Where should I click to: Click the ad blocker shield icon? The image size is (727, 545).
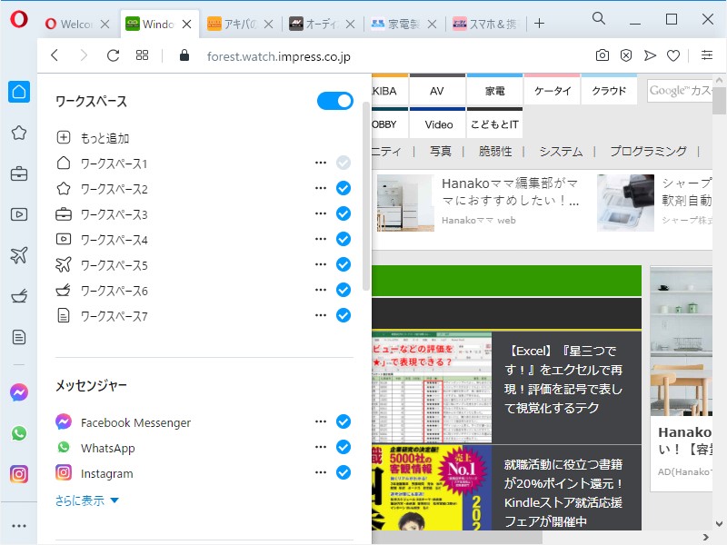626,54
